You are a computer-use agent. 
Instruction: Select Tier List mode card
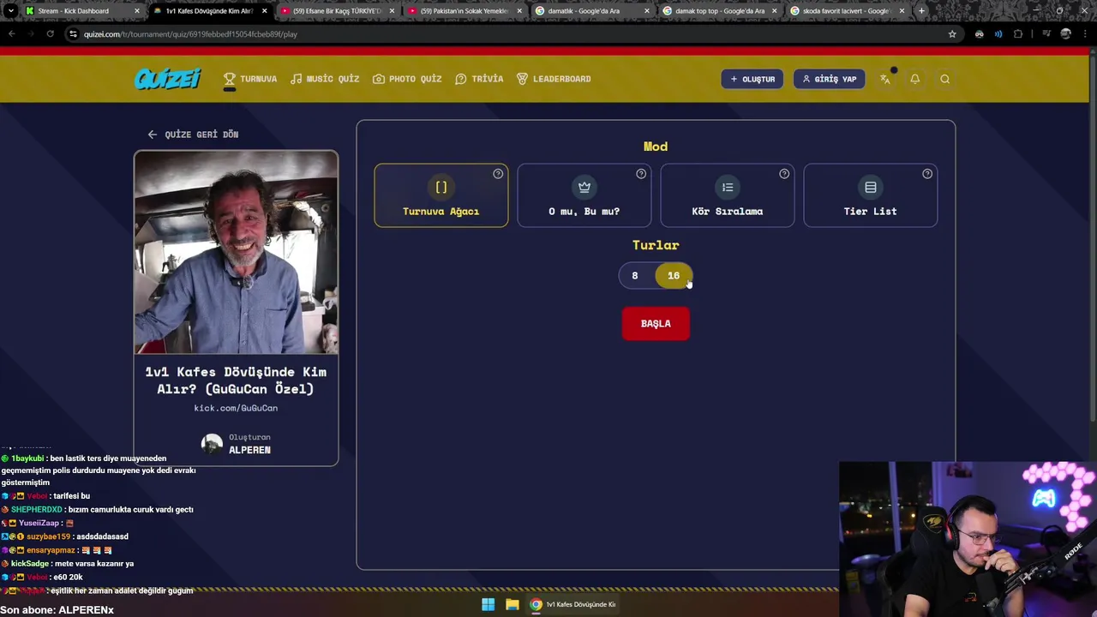871,195
